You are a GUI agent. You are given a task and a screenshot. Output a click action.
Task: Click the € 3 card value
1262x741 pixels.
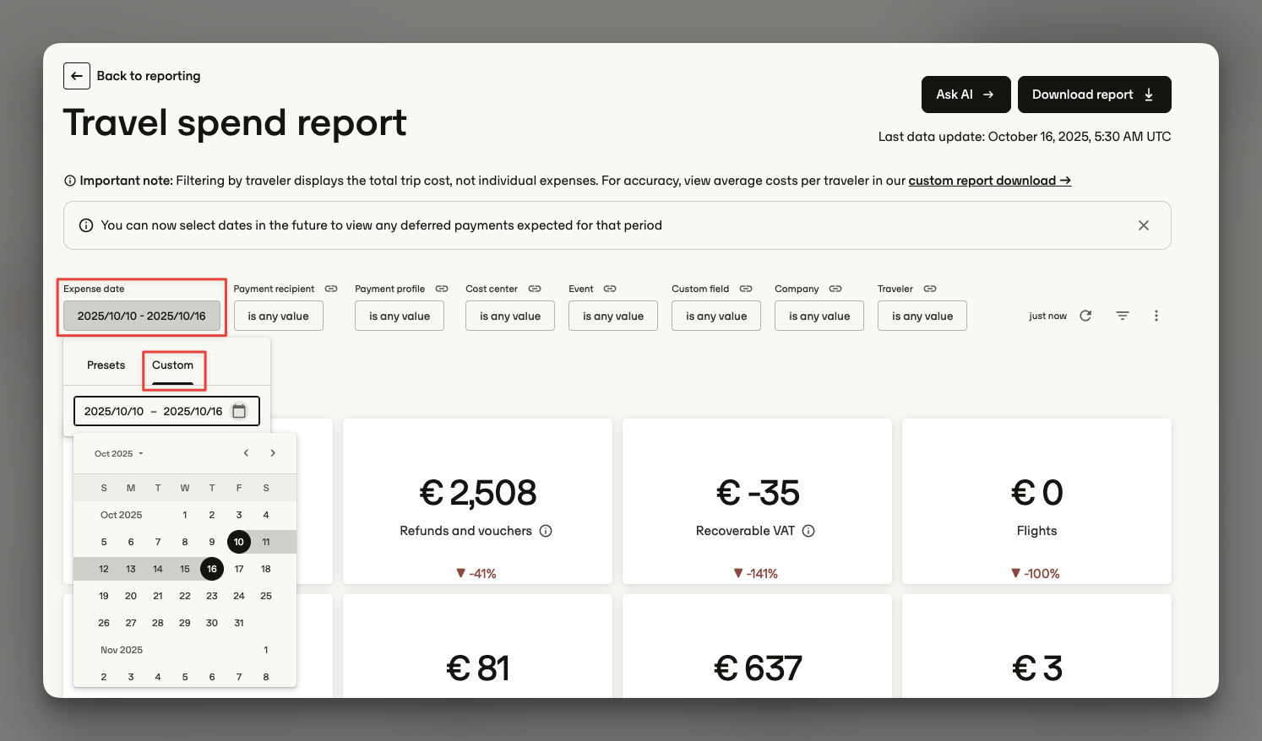[x=1037, y=669]
